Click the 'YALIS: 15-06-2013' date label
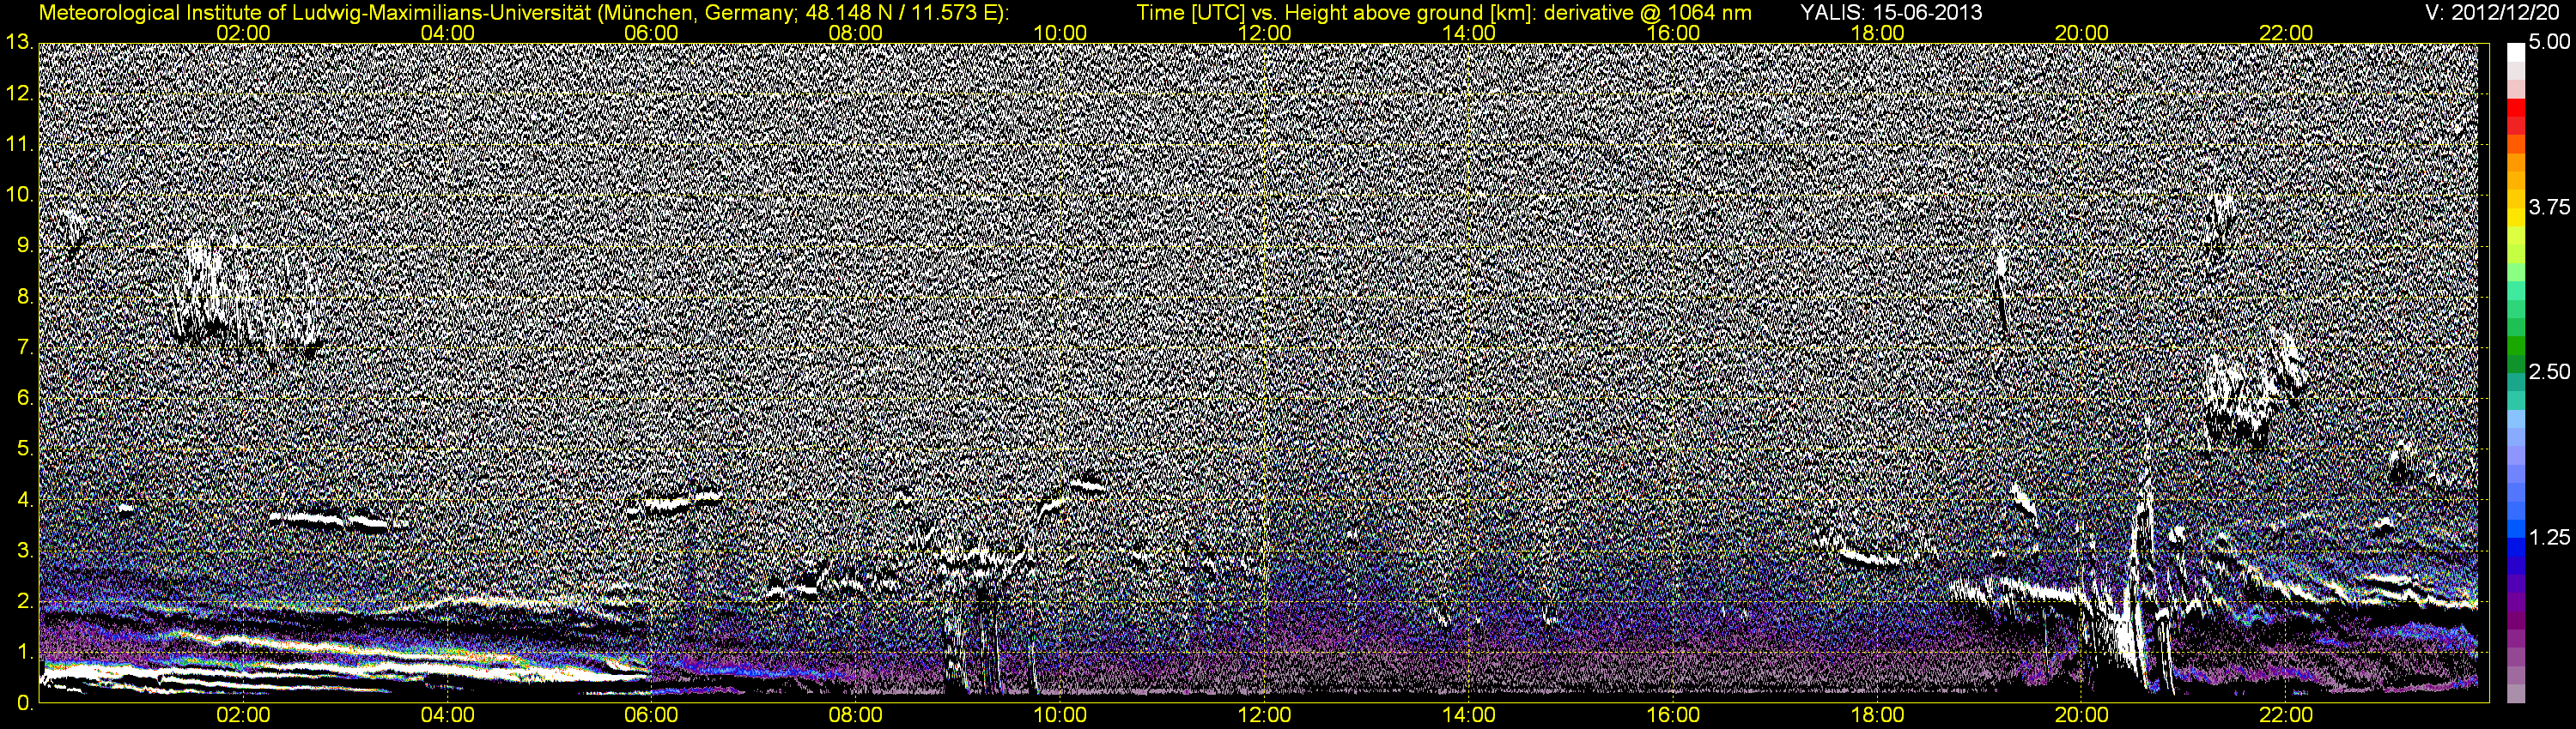2576x729 pixels. [x=1891, y=13]
